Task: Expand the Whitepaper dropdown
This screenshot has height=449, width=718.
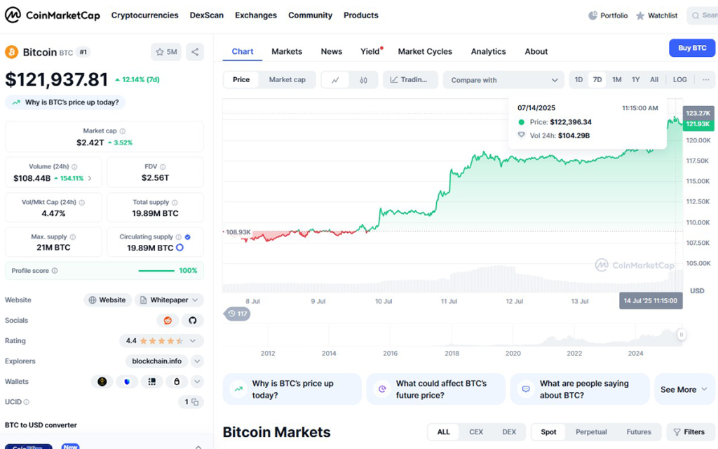Action: click(x=195, y=300)
